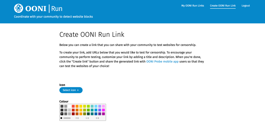The width and height of the screenshot is (265, 126).
Task: Open the OONI Probe mobile app link
Action: pyautogui.click(x=162, y=61)
